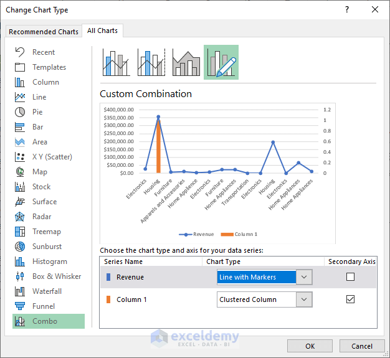Open the Revenue chart type dropdown arrow
Image resolution: width=390 pixels, height=358 pixels.
click(304, 277)
